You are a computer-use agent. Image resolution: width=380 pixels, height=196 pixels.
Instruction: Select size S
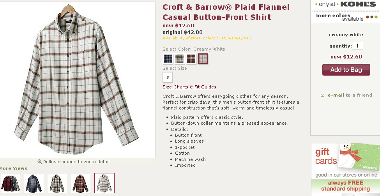(x=168, y=77)
